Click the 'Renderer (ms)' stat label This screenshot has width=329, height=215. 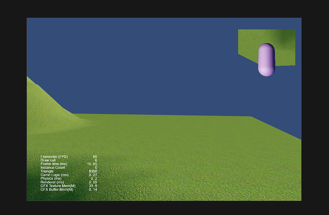click(52, 182)
